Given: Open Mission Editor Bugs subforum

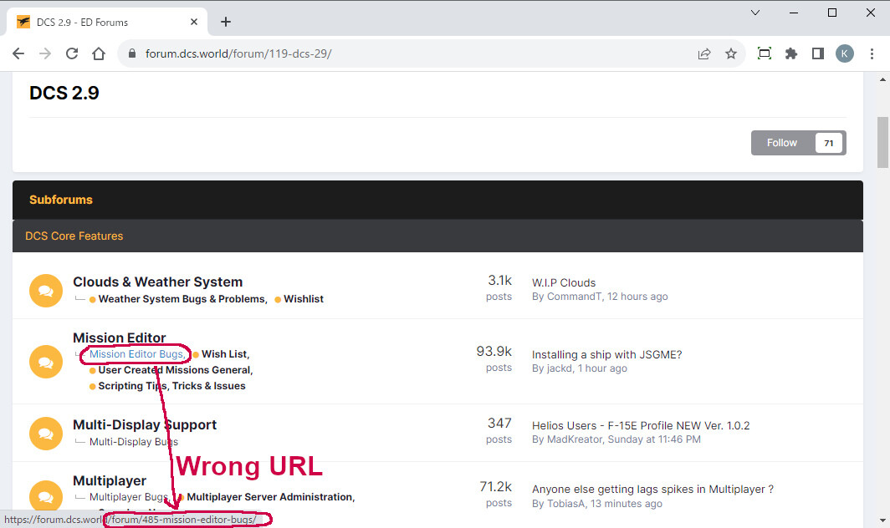Looking at the screenshot, I should pyautogui.click(x=137, y=354).
